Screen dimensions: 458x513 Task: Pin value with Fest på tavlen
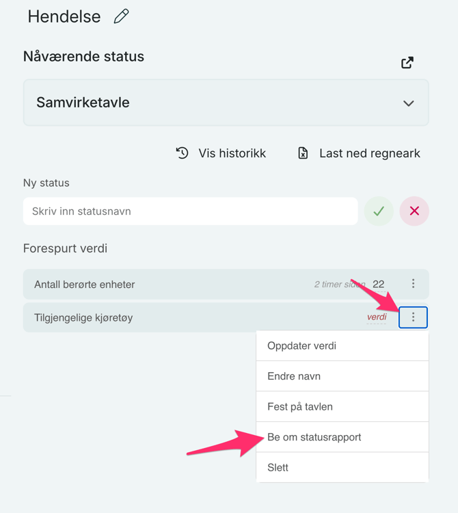pos(300,406)
